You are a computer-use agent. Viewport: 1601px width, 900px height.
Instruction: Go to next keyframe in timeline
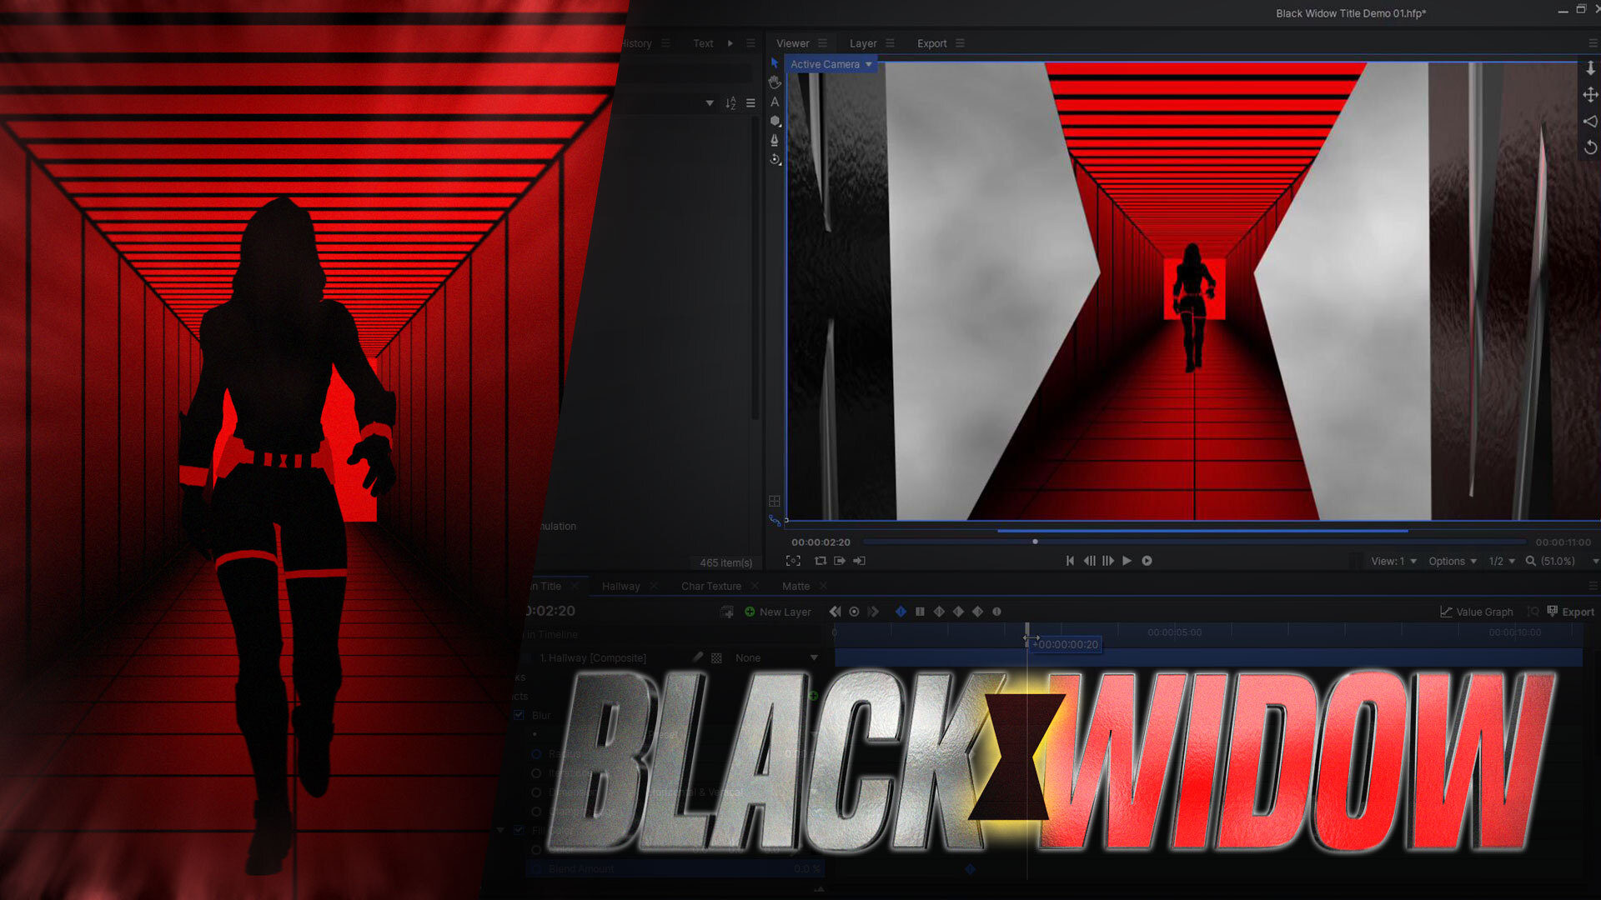(873, 612)
